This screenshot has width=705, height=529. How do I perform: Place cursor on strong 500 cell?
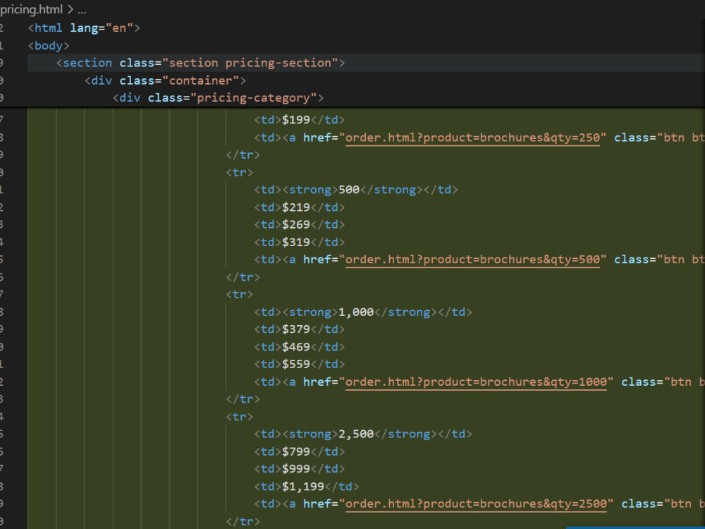coord(356,190)
